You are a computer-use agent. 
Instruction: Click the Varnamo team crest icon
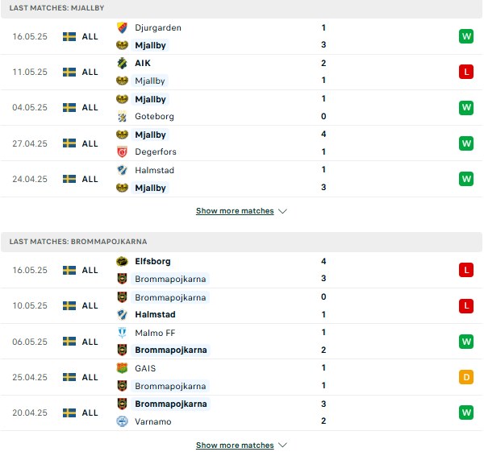[x=122, y=421]
